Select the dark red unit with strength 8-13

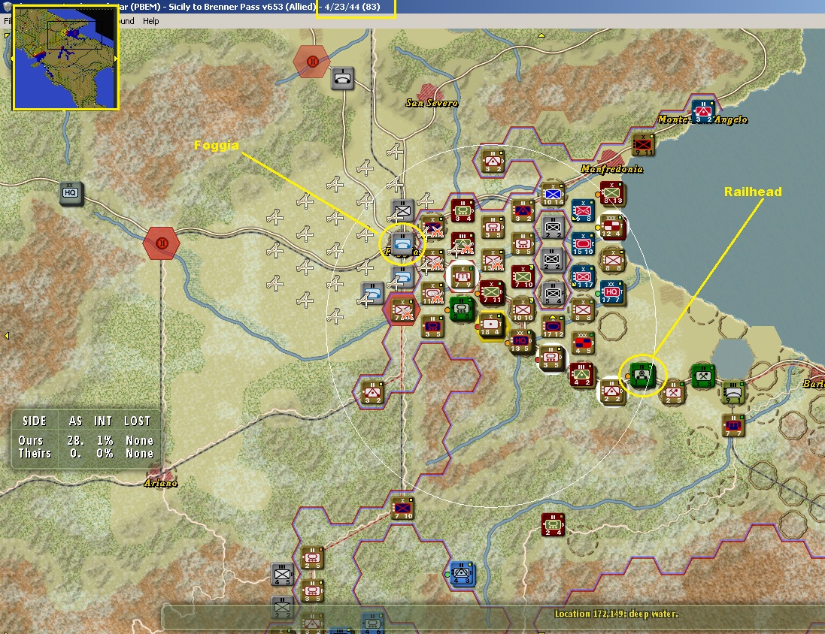coord(612,192)
